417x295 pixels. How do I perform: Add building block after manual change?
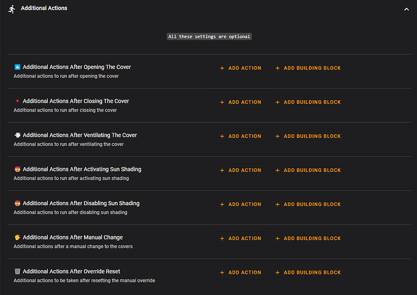click(308, 238)
